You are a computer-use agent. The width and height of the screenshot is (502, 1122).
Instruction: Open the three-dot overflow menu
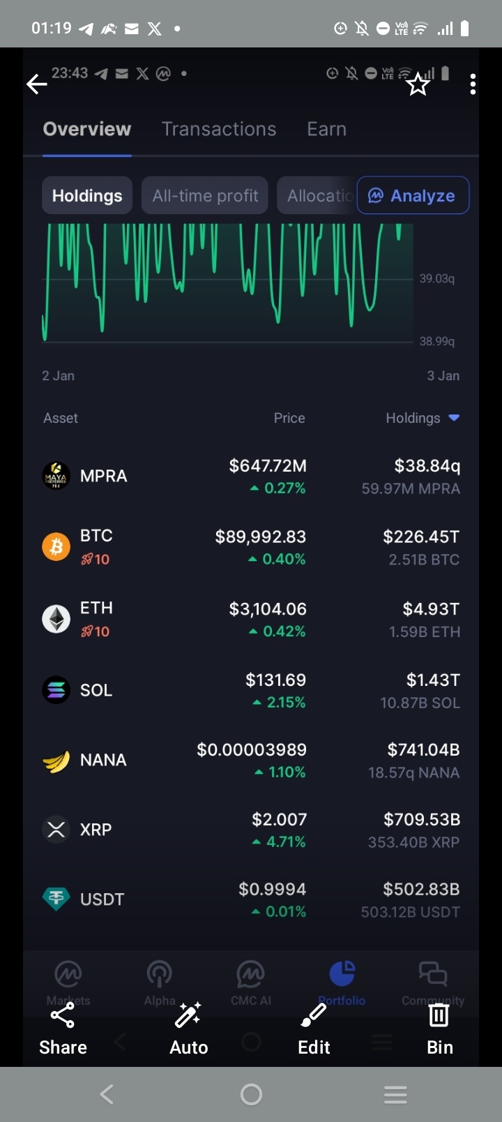click(473, 85)
